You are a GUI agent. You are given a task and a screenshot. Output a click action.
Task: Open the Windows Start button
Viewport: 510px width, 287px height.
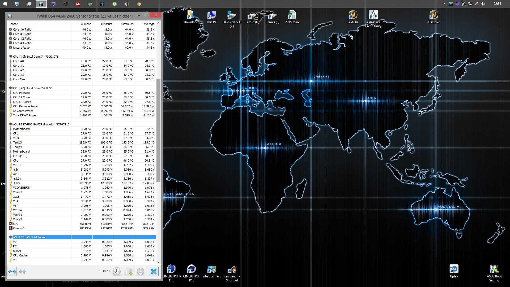5,4
